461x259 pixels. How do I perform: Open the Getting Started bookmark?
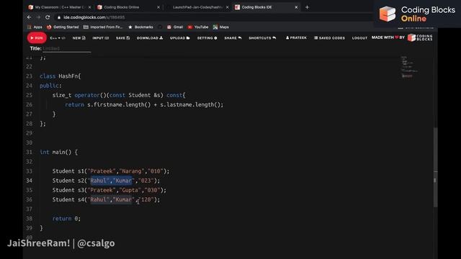coord(63,27)
